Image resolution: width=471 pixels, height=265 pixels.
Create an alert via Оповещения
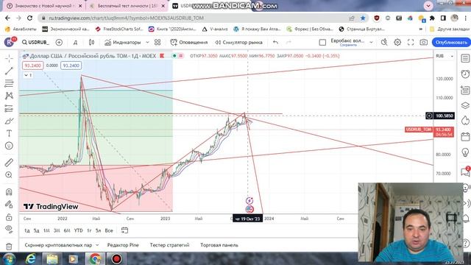pos(189,43)
